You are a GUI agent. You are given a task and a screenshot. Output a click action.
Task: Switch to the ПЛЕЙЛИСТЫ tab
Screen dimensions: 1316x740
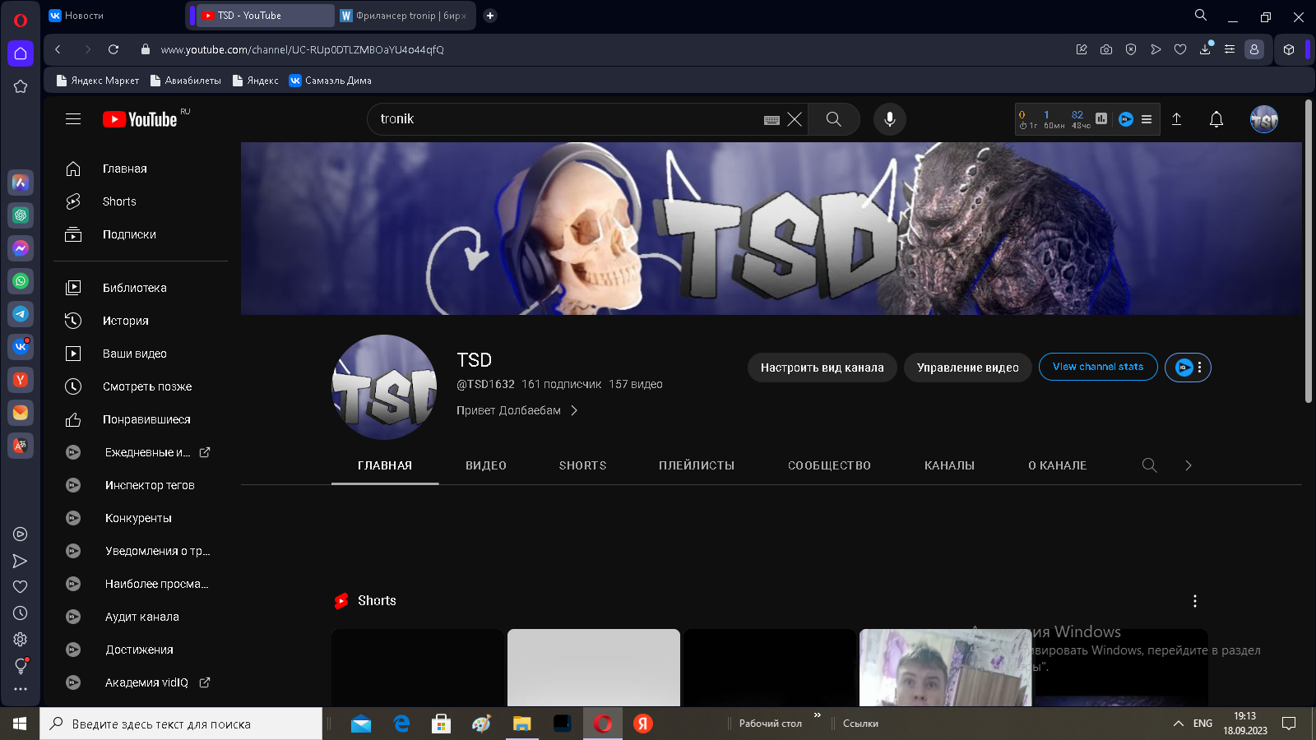(x=697, y=465)
